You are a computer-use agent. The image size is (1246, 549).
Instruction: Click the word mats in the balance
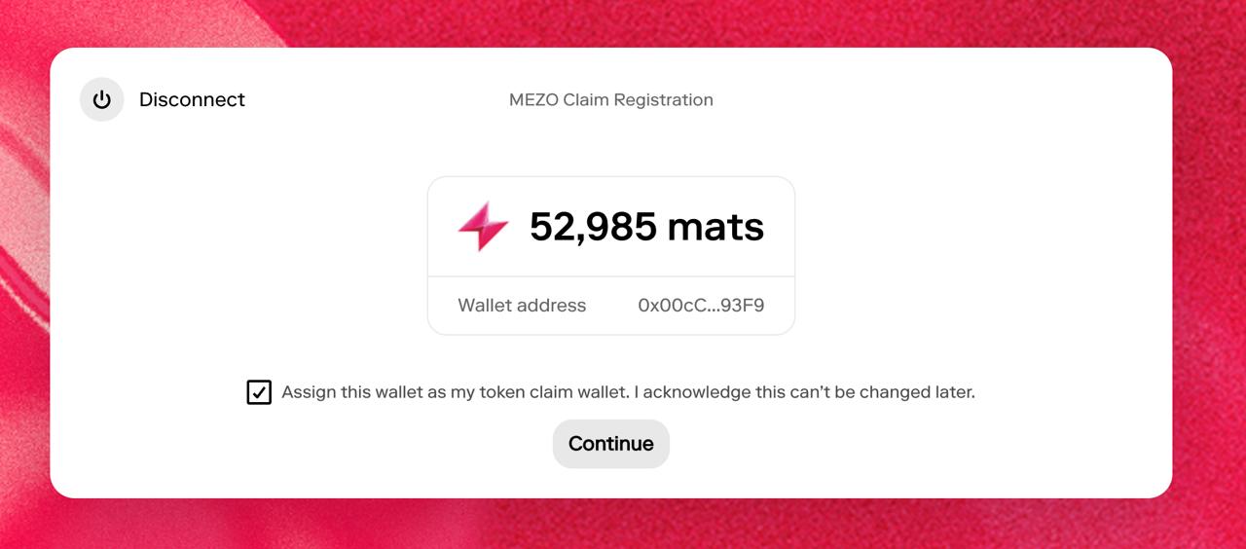[715, 227]
